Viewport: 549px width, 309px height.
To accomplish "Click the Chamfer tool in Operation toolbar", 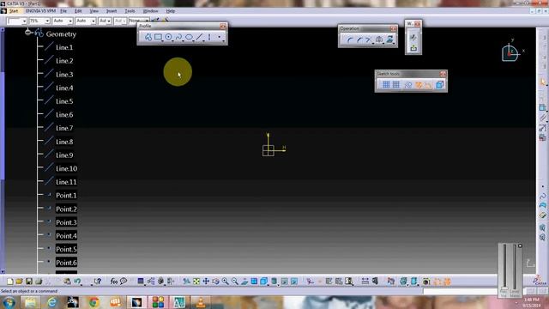I will click(359, 40).
